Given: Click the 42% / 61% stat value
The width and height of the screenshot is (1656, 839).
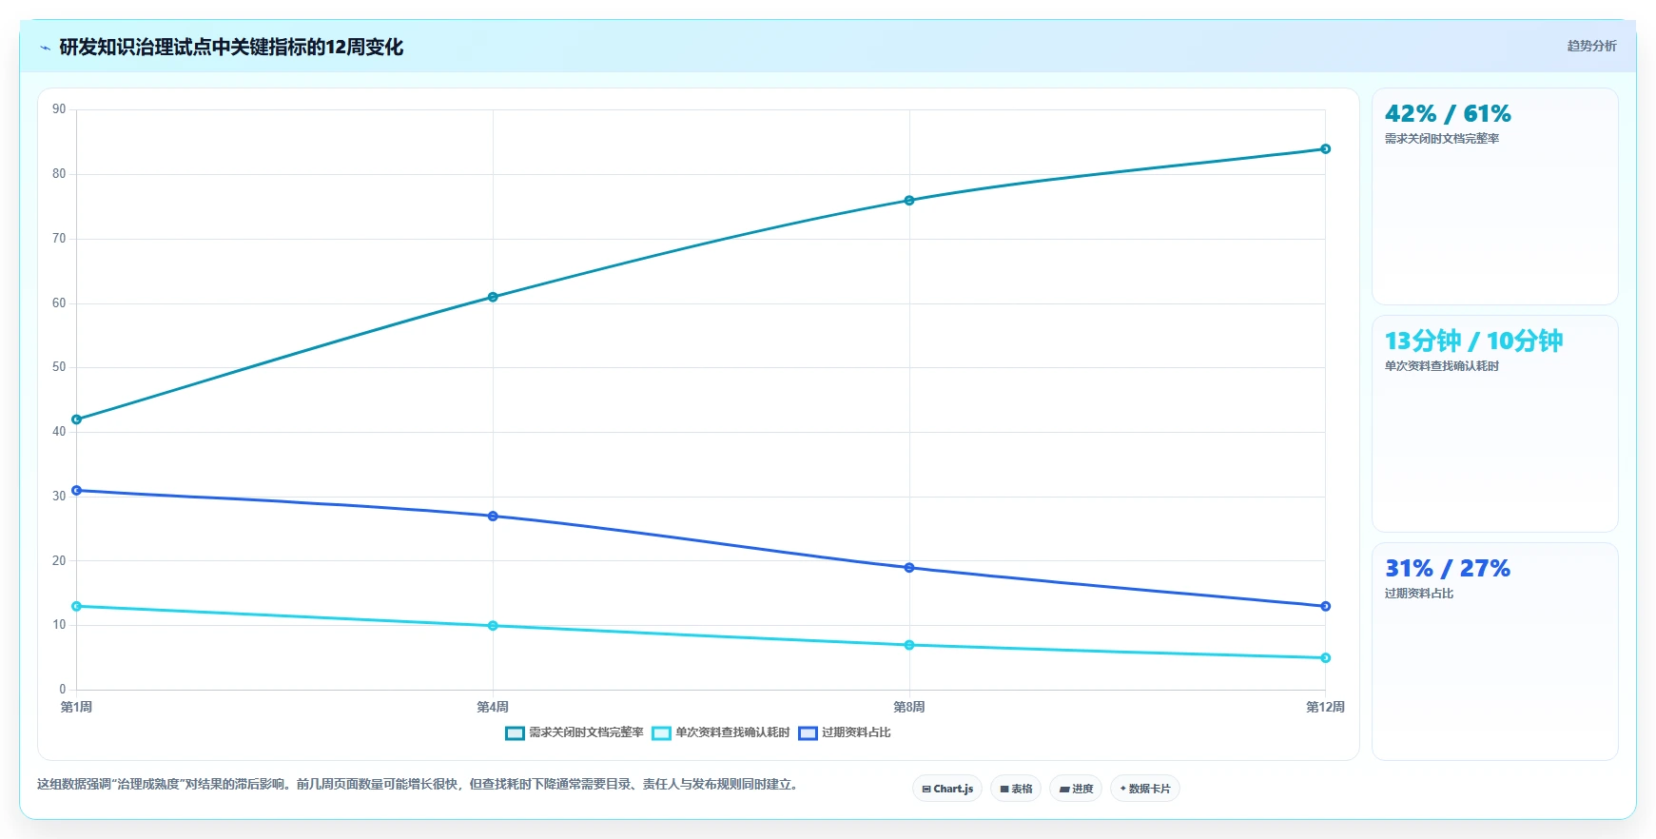Looking at the screenshot, I should 1448,114.
